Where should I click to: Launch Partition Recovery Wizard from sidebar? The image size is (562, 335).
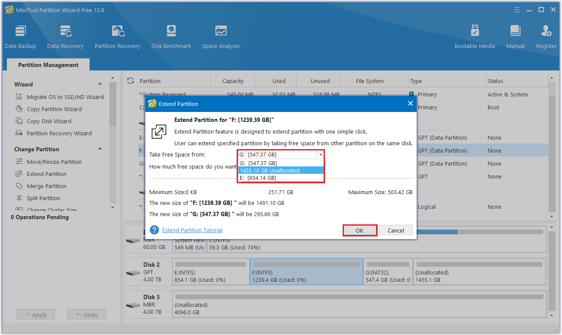(54, 133)
